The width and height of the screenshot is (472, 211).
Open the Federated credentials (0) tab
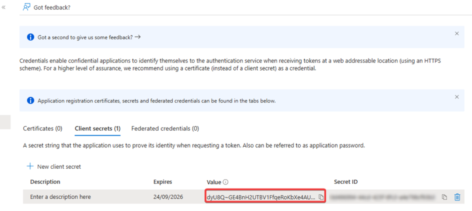tap(165, 128)
